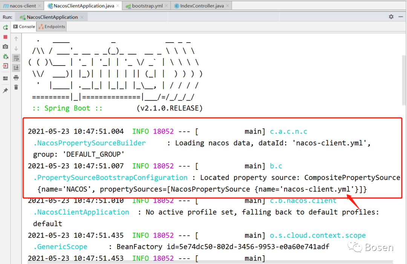Close the nacos-client editor tab
407x264 pixels.
[40, 6]
